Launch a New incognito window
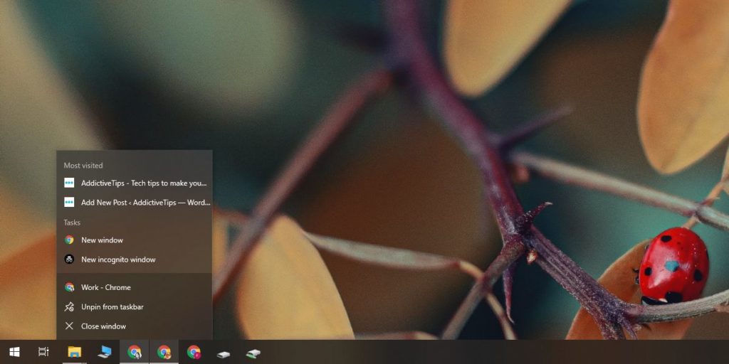Image resolution: width=729 pixels, height=364 pixels. pyautogui.click(x=135, y=259)
